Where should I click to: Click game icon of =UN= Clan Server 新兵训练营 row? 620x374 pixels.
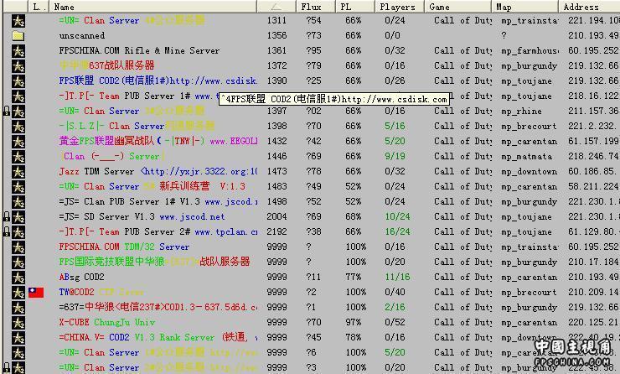point(18,187)
